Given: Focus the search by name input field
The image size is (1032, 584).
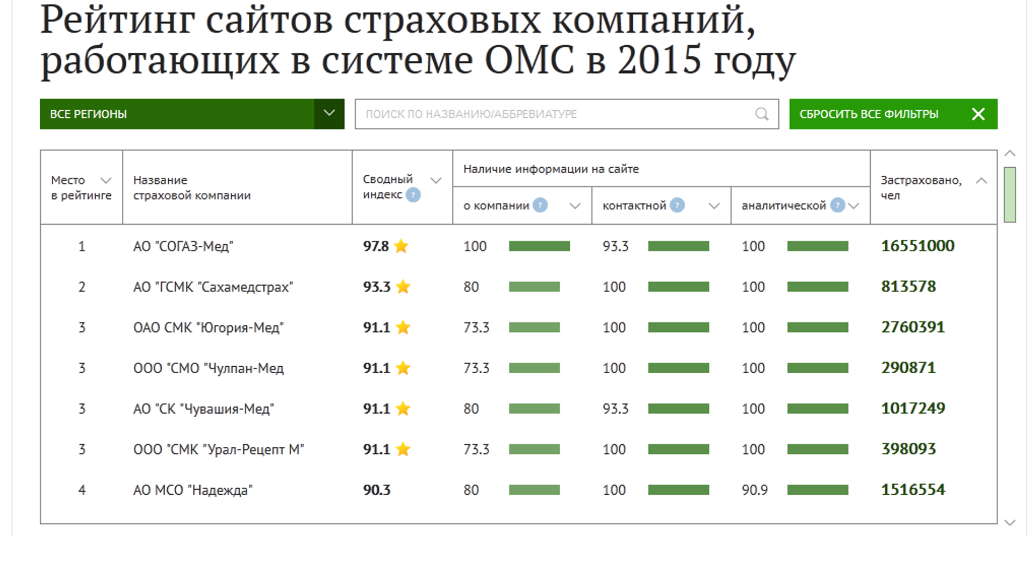Looking at the screenshot, I should tap(567, 114).
